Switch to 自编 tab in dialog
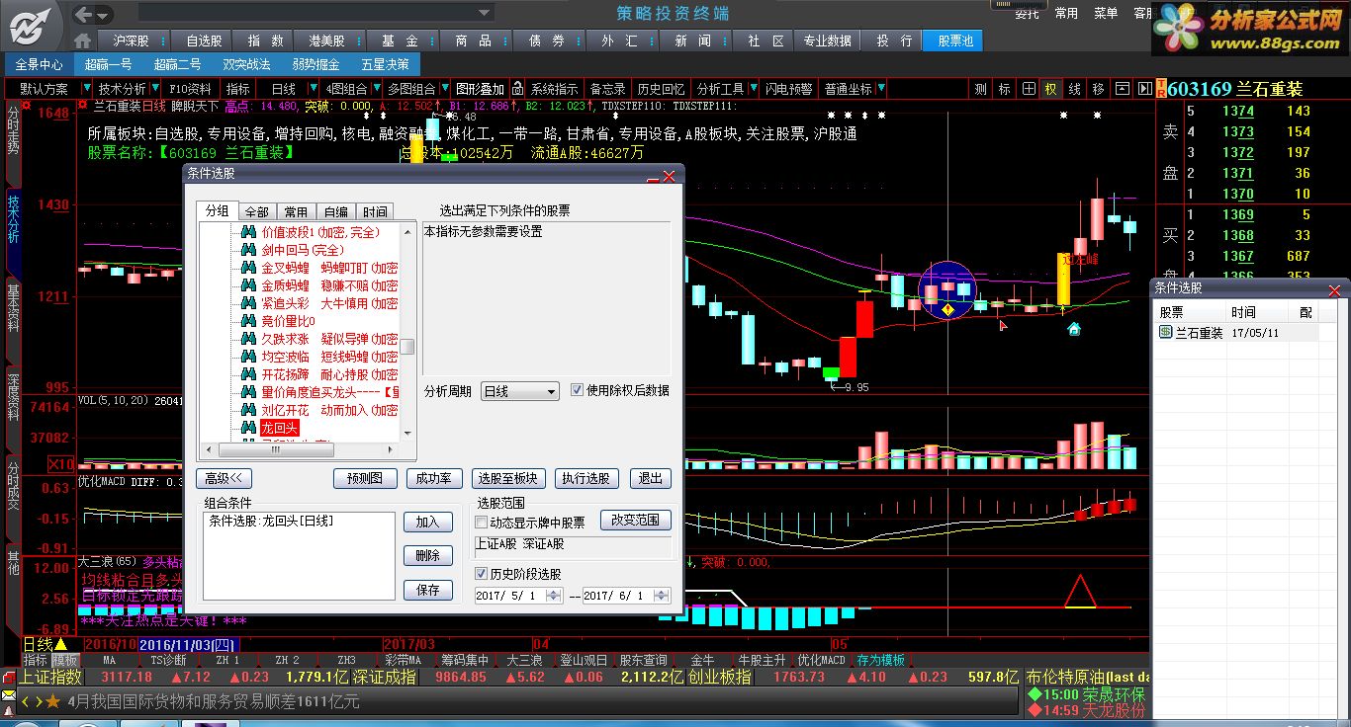Screen dimensions: 1351x727 coord(335,211)
